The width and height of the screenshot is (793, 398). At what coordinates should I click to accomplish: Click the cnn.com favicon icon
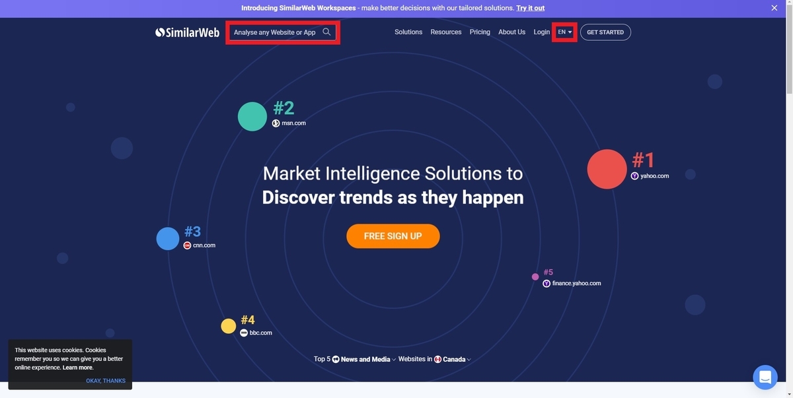187,245
